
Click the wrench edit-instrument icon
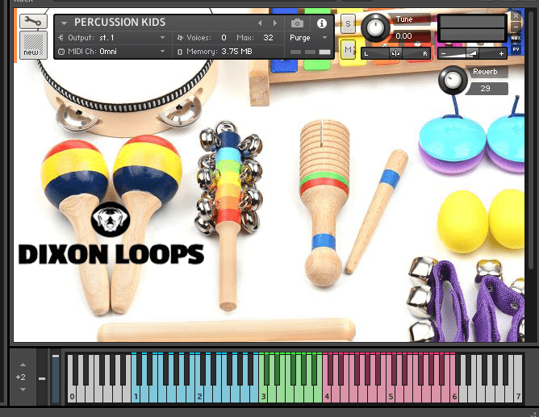(31, 21)
